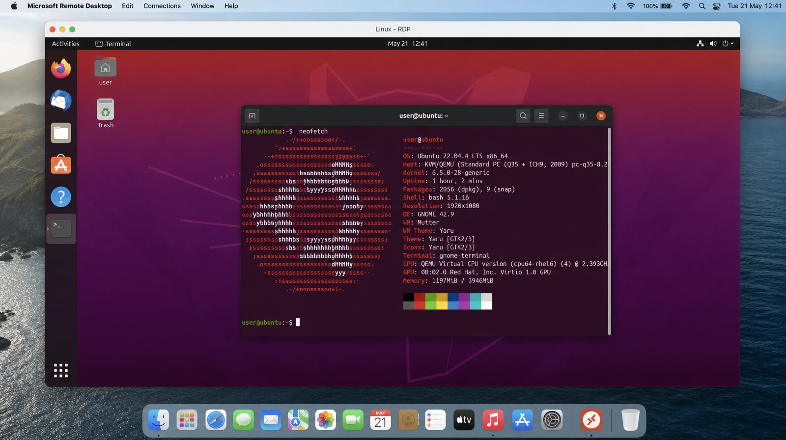Open the Files manager in Ubuntu dock
The image size is (786, 440).
pos(61,133)
